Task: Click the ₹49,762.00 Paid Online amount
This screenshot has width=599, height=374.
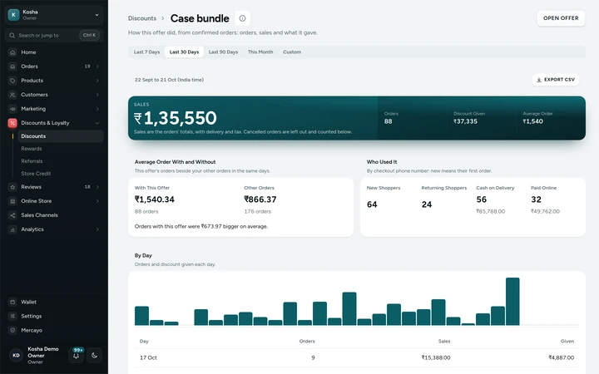Action: [x=545, y=211]
